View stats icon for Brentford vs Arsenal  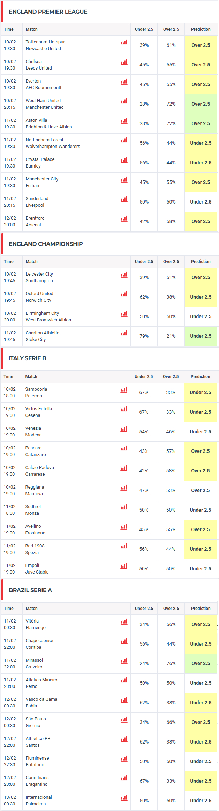(x=124, y=219)
